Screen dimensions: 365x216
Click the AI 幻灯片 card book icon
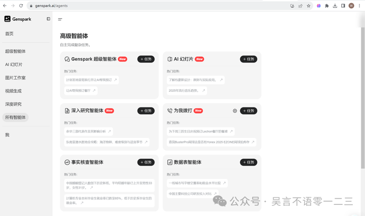[x=170, y=59]
